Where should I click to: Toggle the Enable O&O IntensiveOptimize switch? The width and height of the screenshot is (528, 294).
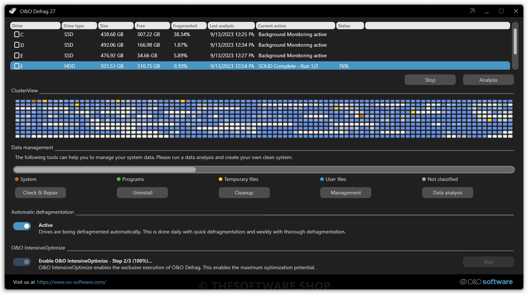coord(22,262)
